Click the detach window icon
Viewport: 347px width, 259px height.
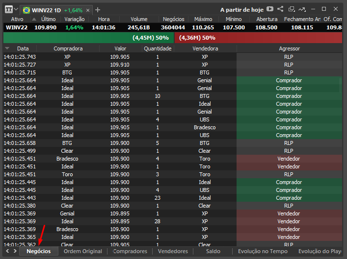pos(292,9)
